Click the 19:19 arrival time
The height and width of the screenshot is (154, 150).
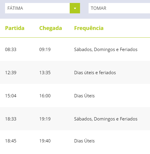45,119
